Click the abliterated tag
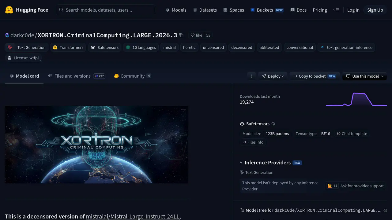Image resolution: width=392 pixels, height=220 pixels. [x=269, y=47]
